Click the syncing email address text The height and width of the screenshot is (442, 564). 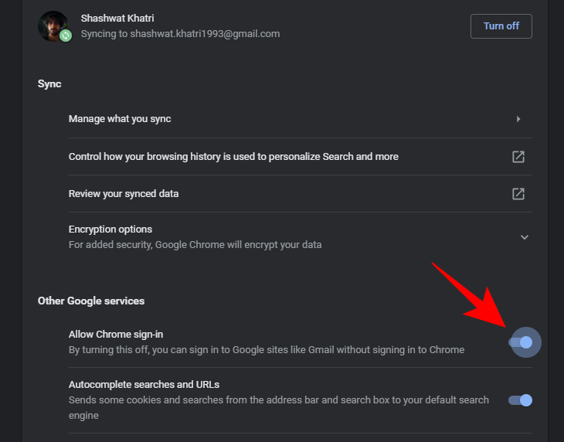(180, 34)
